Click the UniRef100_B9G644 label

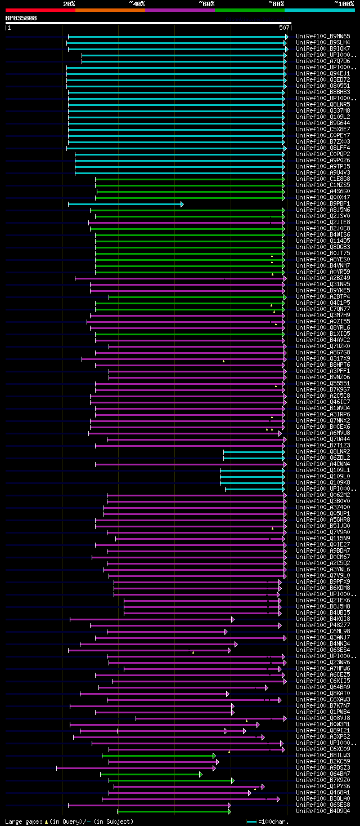(323, 123)
